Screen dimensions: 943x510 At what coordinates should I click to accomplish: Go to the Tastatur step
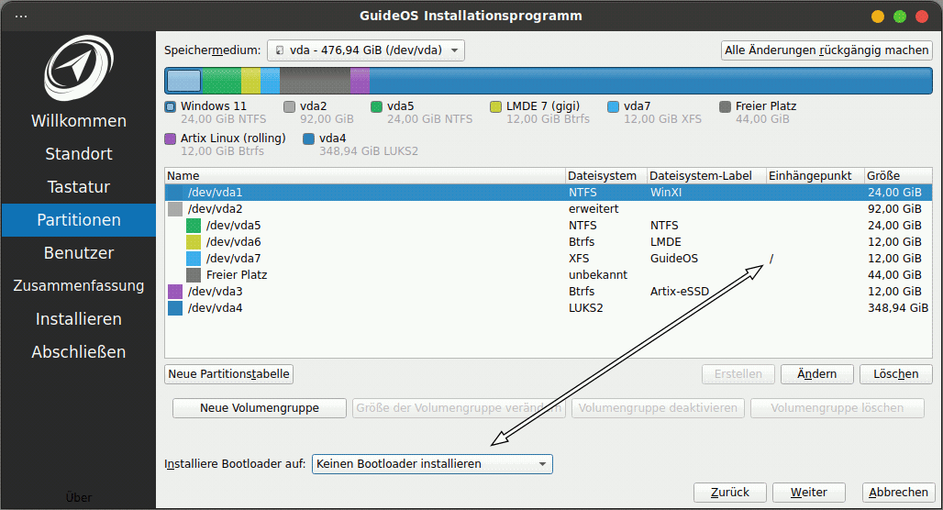pos(79,187)
